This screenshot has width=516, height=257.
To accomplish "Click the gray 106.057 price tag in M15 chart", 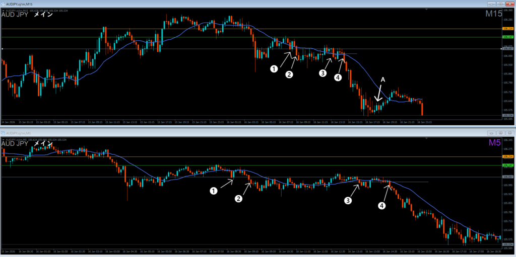I will point(507,49).
